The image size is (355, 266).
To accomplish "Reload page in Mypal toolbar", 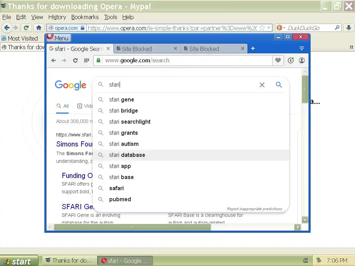I will [26, 28].
